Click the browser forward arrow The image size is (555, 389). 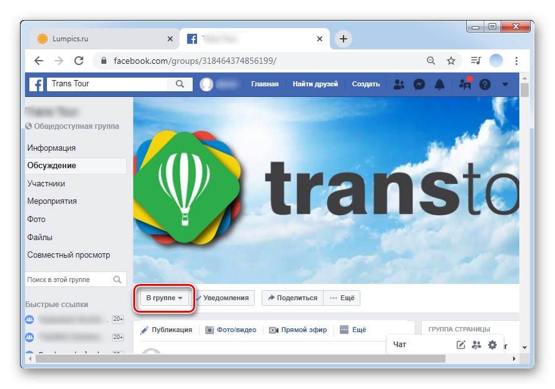59,61
